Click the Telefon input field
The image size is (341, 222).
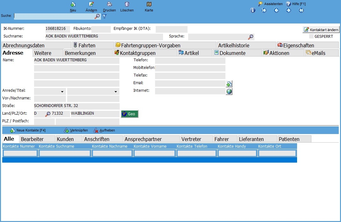[190, 61]
